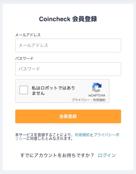This screenshot has height=174, width=136.
Task: Click the reCAPTCHA text under the logo
Action: (x=97, y=96)
